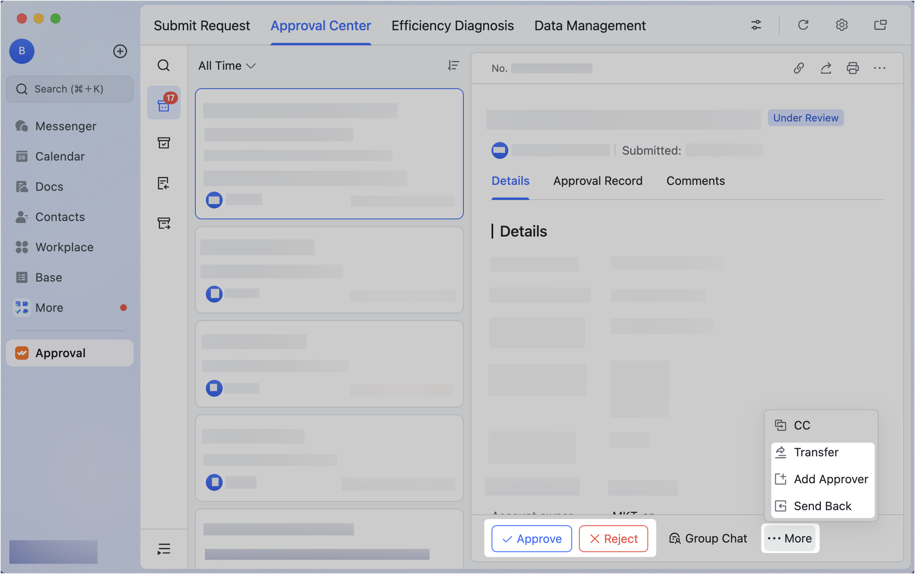Image resolution: width=915 pixels, height=574 pixels.
Task: Click the Reject button
Action: pos(613,539)
